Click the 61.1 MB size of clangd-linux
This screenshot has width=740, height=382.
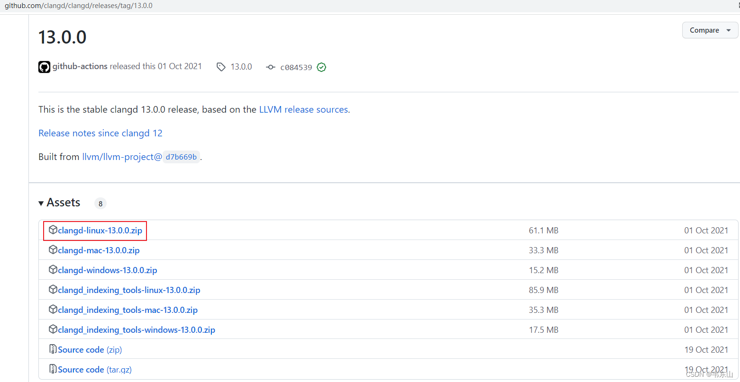coord(544,231)
